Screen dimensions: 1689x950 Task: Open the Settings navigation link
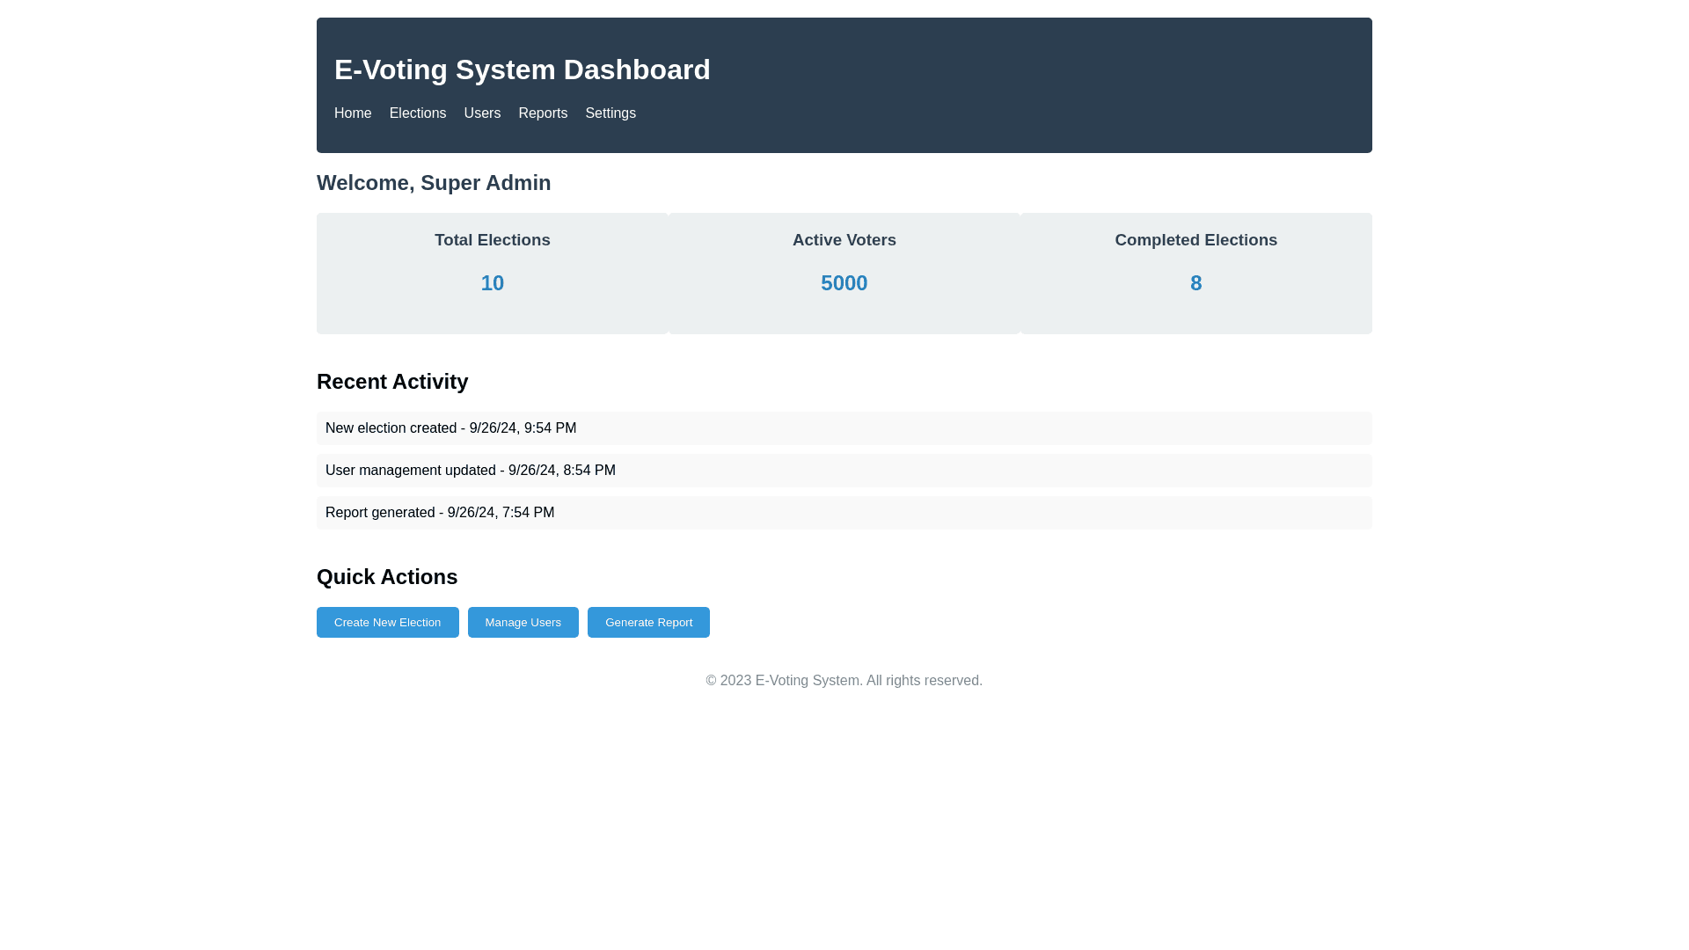[x=611, y=113]
